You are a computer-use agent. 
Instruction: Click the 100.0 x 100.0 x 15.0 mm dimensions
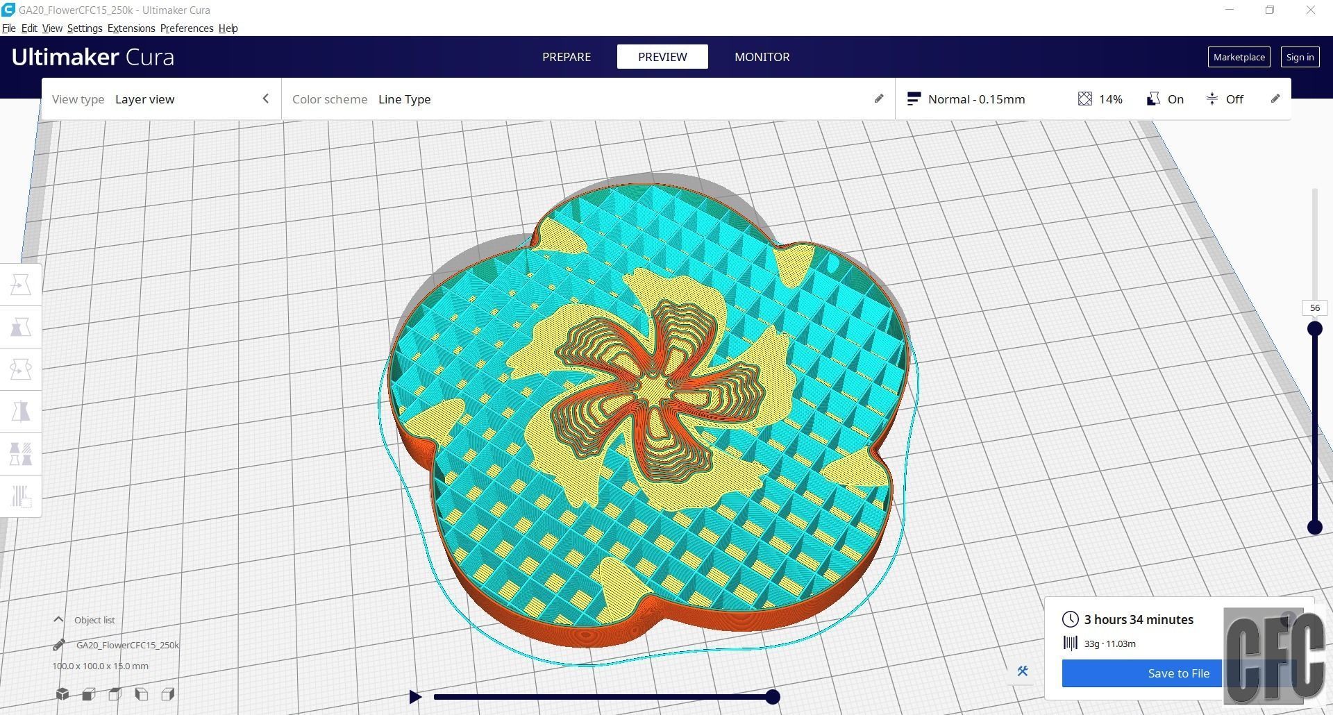click(100, 666)
